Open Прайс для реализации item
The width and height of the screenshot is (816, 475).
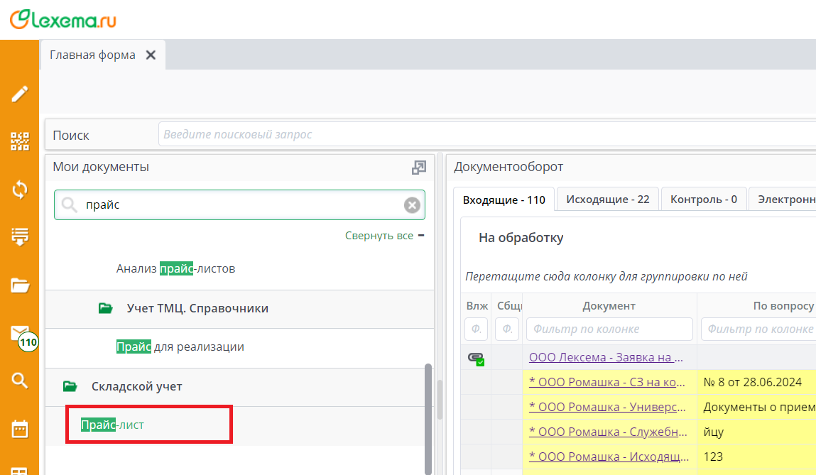[x=180, y=347]
